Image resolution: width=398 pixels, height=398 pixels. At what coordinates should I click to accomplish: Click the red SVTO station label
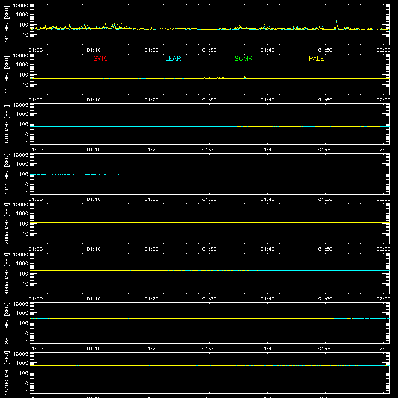(101, 58)
